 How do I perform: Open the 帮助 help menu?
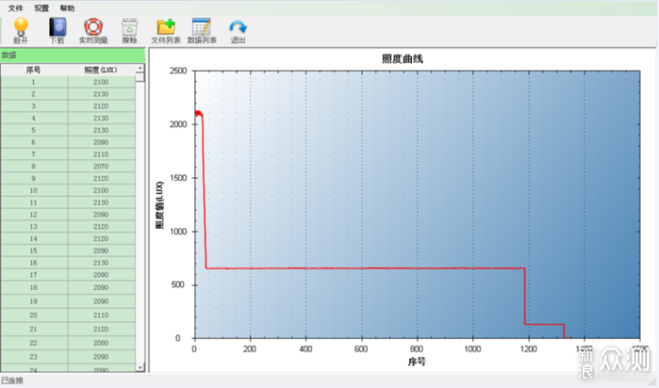pos(67,8)
